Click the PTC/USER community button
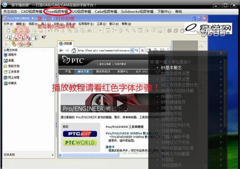 80,134
